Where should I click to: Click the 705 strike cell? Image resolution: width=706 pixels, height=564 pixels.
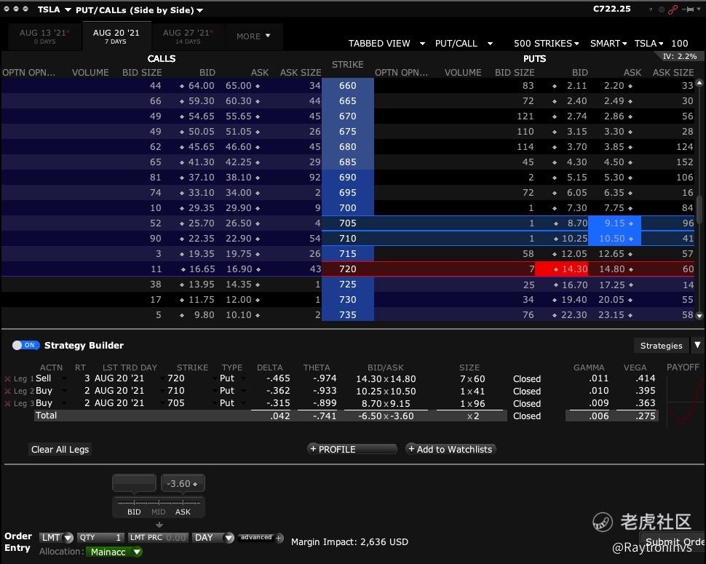pos(348,223)
